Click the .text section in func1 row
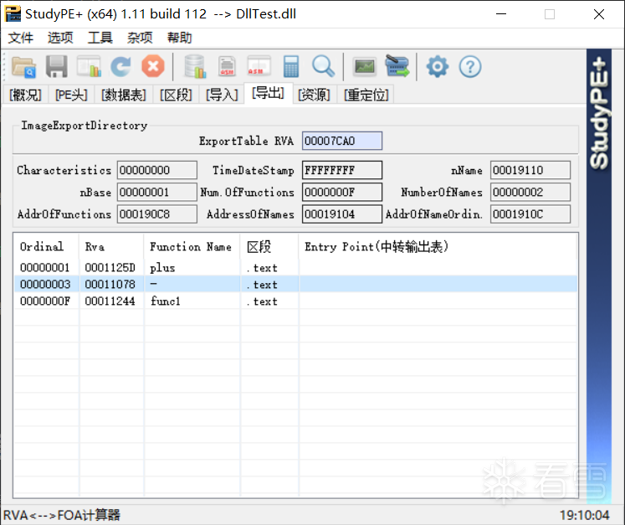 point(262,301)
